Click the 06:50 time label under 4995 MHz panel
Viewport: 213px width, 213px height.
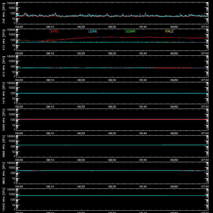point(174,160)
